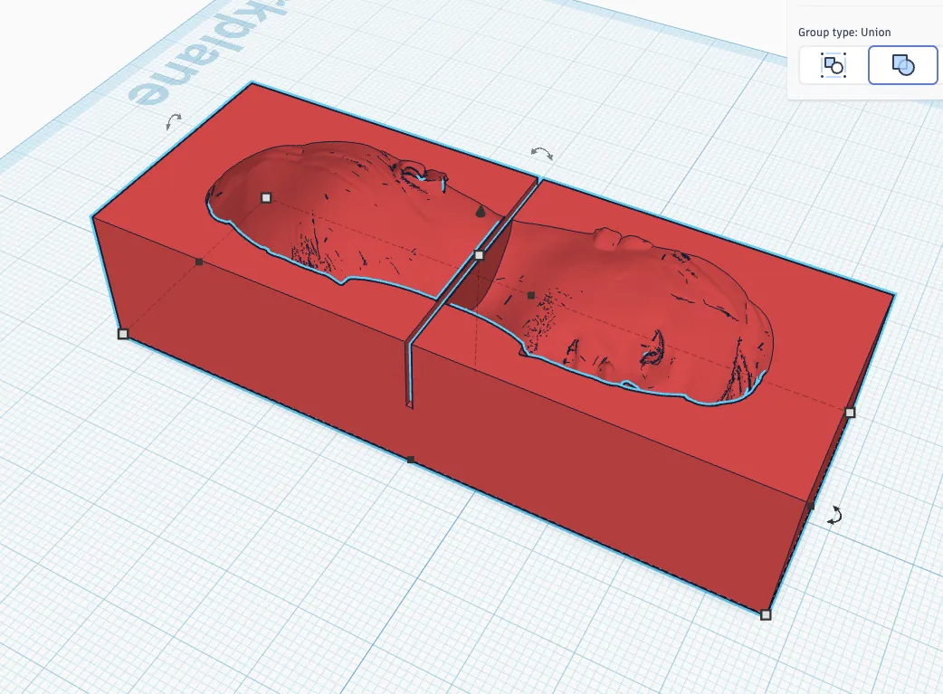Click the rotation arrow near the Workplane text
Screen dimensions: 943x694
173,121
